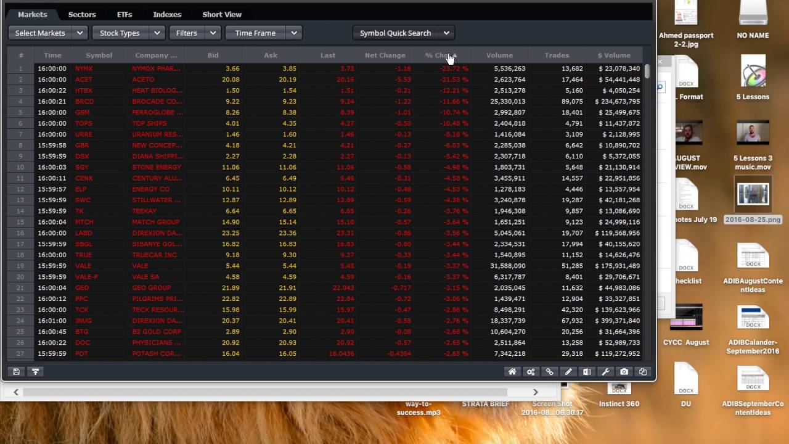Sort by the Time column header

(x=52, y=55)
